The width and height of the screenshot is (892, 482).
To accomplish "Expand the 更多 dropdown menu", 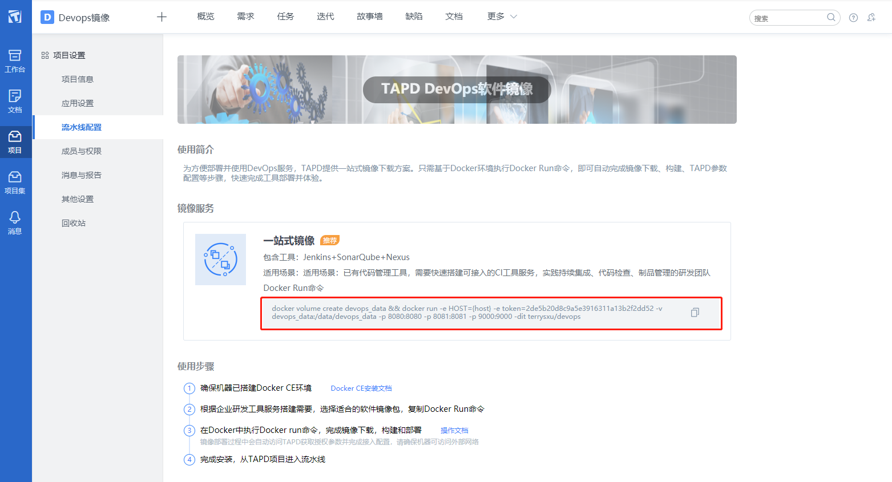I will (x=502, y=17).
